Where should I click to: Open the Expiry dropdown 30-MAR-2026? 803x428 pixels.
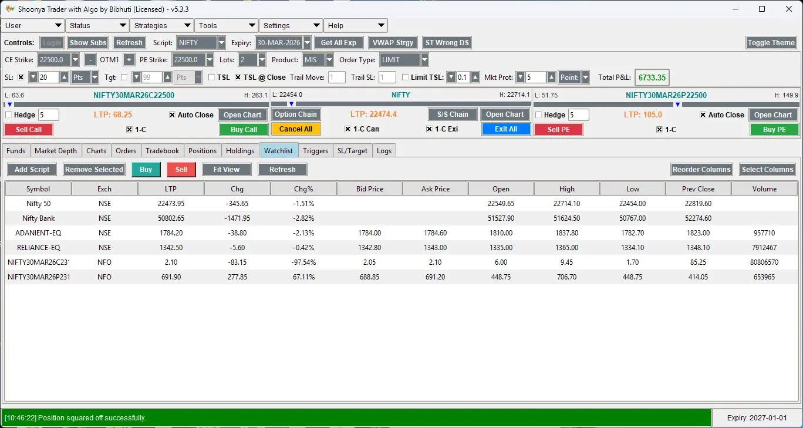[x=307, y=43]
